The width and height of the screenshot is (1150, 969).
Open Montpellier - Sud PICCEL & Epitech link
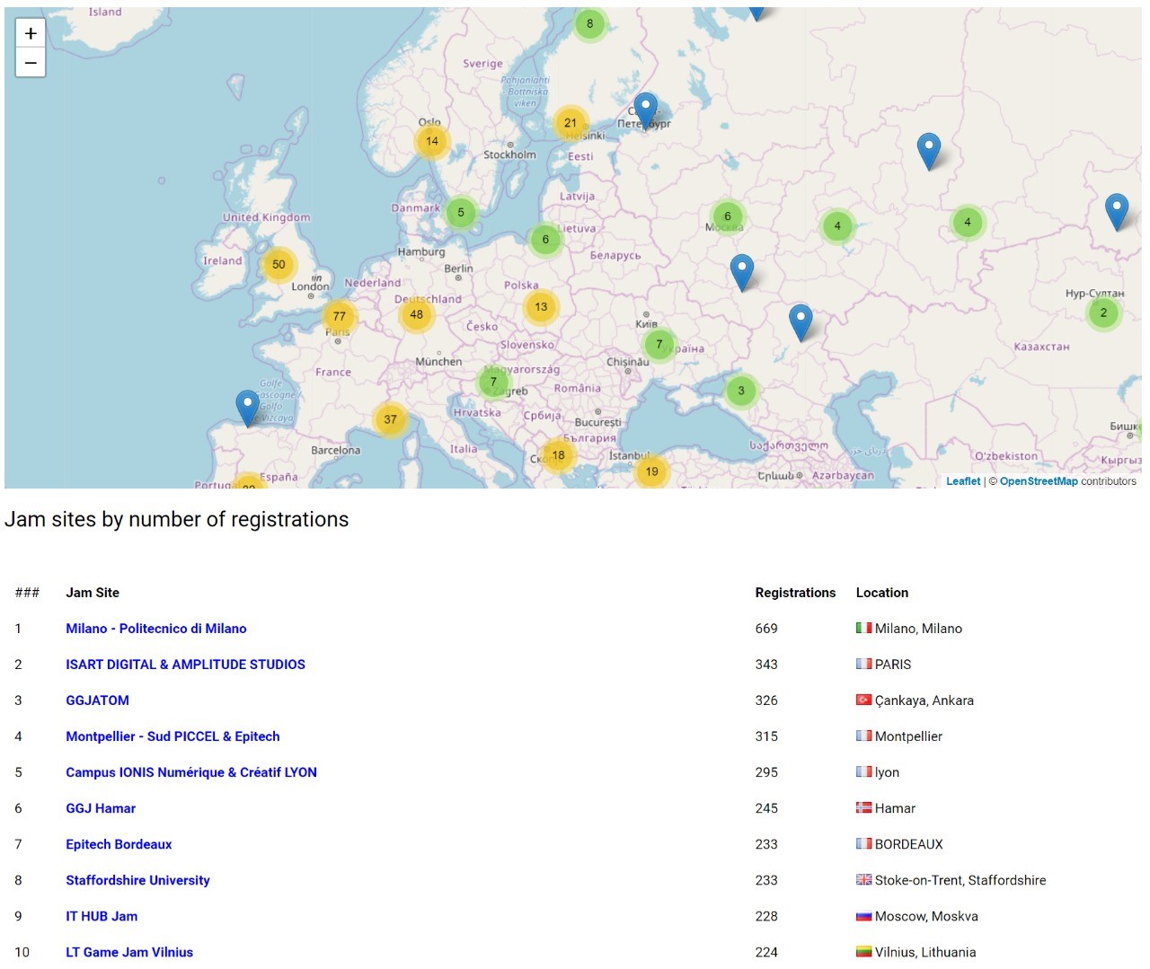tap(172, 736)
